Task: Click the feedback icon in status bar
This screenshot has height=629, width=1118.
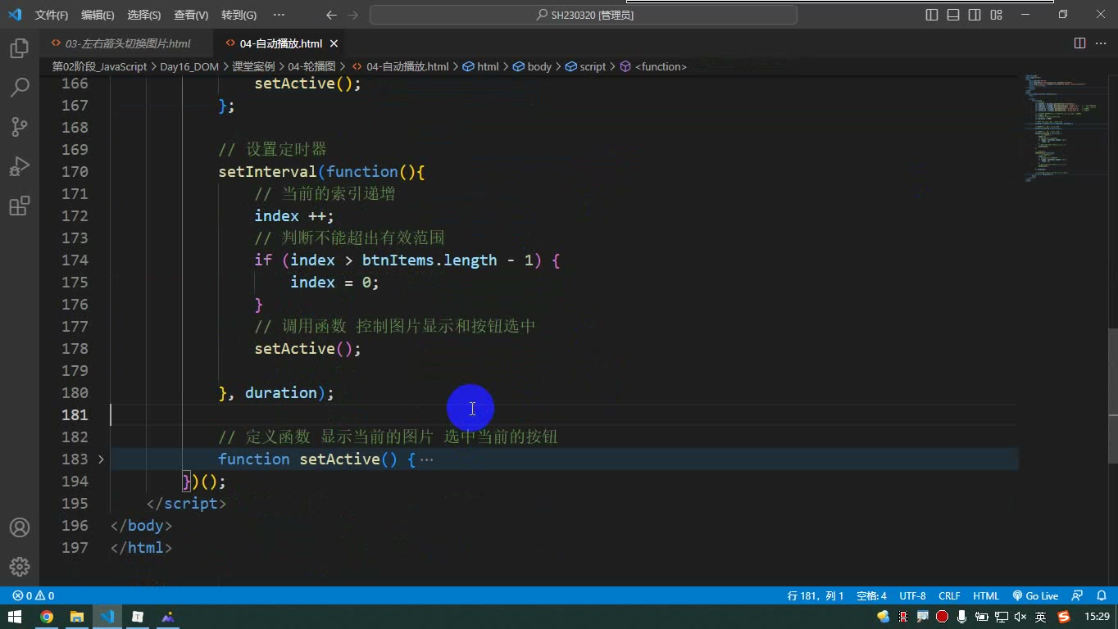Action: click(1078, 596)
